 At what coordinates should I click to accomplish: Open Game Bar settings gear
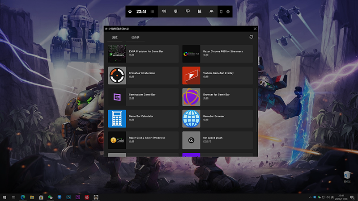point(228,11)
